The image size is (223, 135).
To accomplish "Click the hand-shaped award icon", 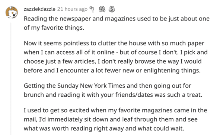I will [x=92, y=9].
